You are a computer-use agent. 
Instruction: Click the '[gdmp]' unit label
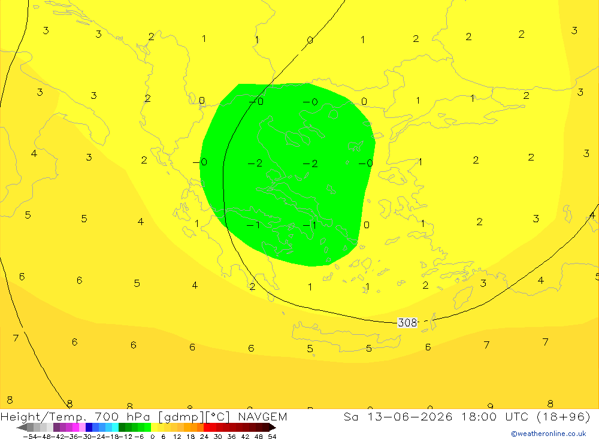(181, 416)
